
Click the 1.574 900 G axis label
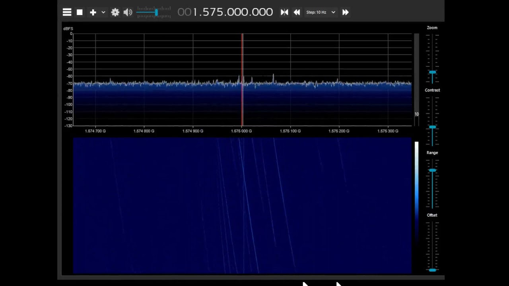click(x=193, y=131)
